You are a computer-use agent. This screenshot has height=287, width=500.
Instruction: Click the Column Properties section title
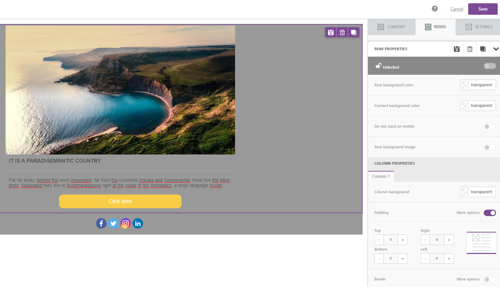pyautogui.click(x=394, y=163)
